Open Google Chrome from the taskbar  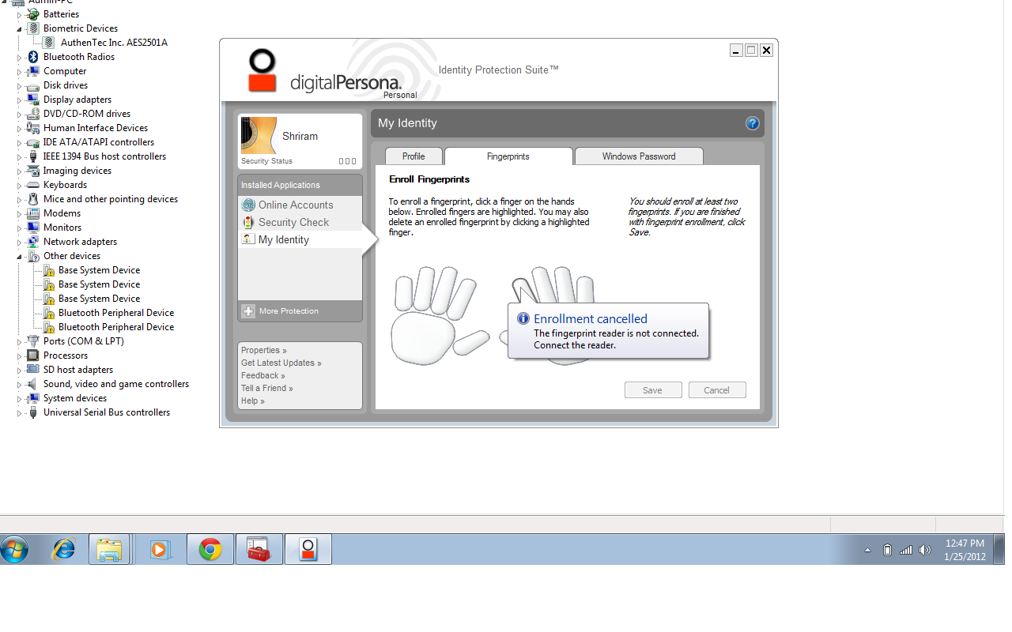pyautogui.click(x=210, y=549)
